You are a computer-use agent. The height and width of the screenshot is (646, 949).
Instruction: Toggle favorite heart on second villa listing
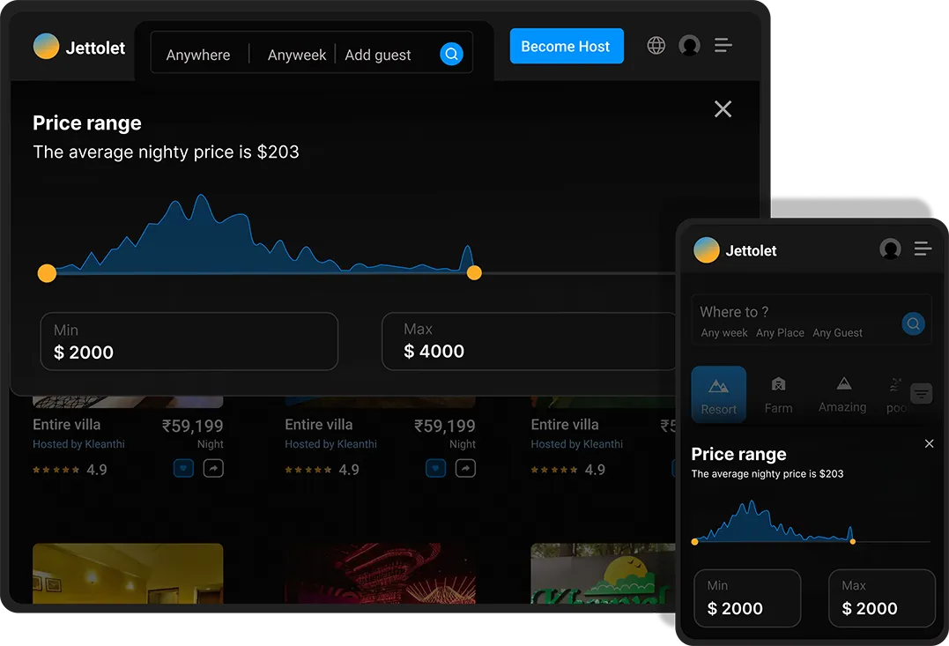tap(435, 469)
